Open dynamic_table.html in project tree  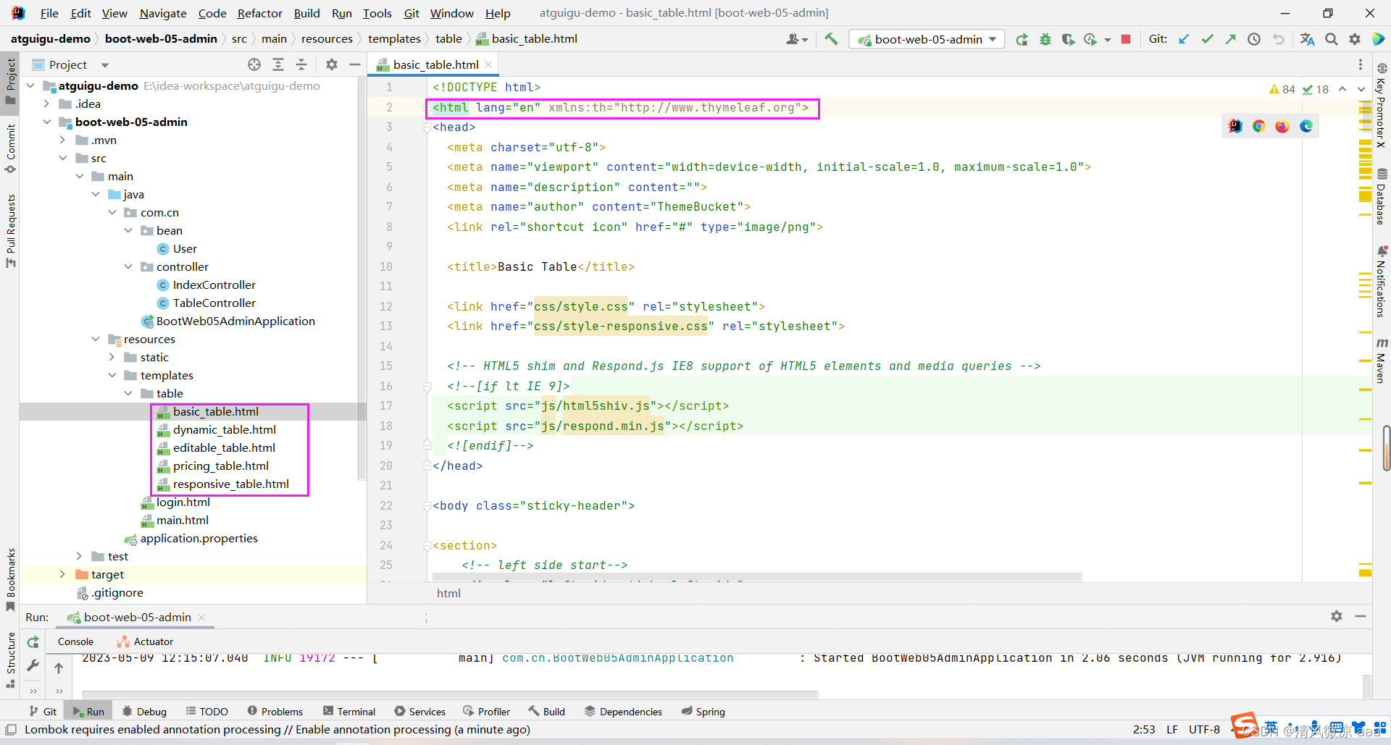pyautogui.click(x=224, y=429)
